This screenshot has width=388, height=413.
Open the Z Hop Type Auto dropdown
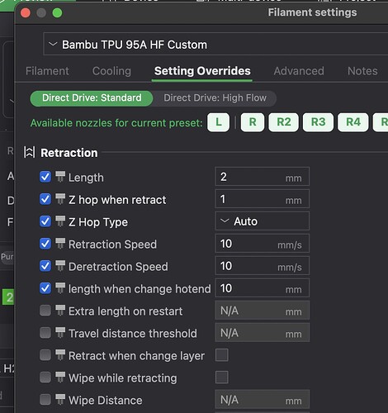pyautogui.click(x=262, y=221)
